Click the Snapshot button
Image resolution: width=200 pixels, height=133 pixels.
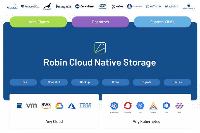[54, 82]
